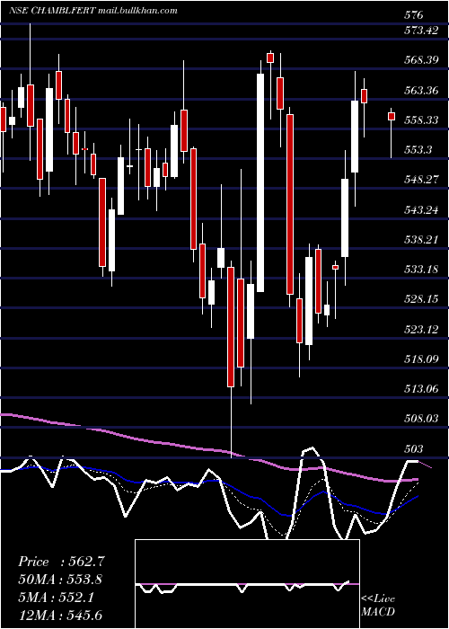449x629 pixels.
Task: Click inside the MACD indicator box
Action: (x=247, y=584)
